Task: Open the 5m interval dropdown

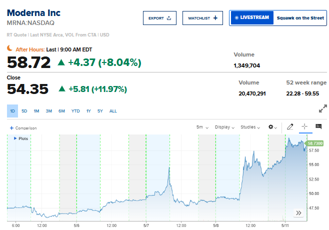Action: pos(202,127)
